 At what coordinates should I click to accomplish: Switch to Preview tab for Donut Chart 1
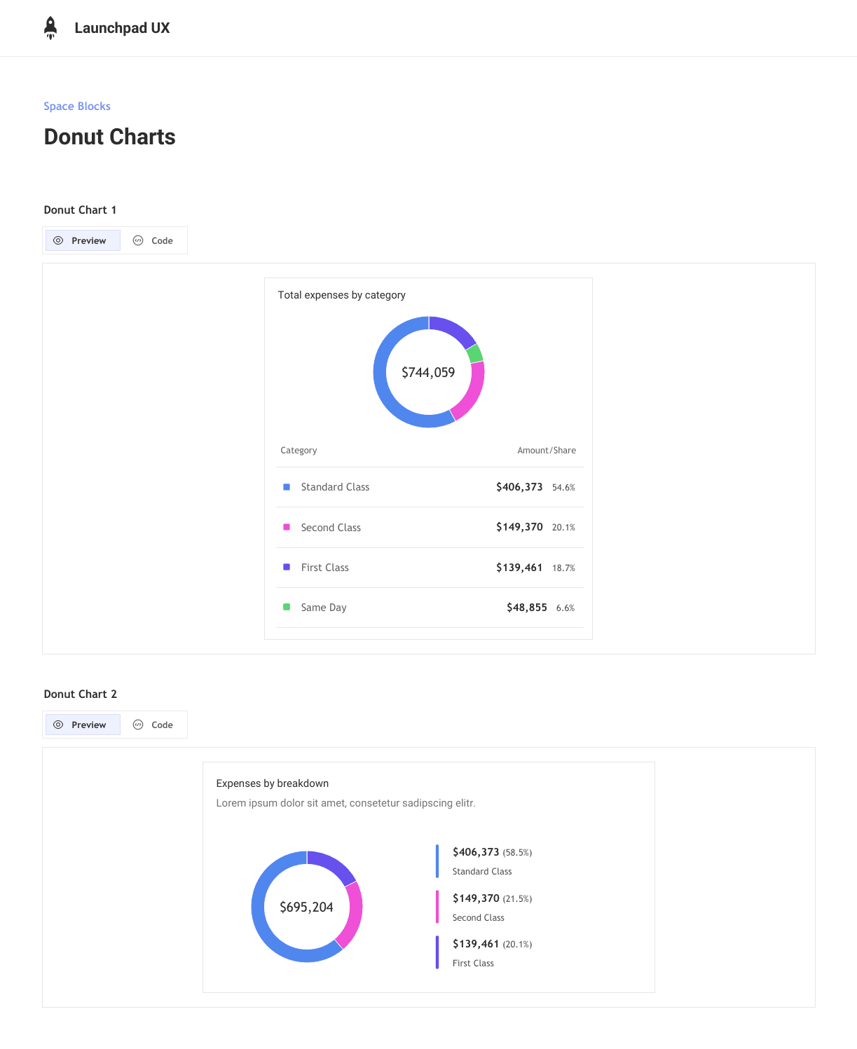click(83, 240)
